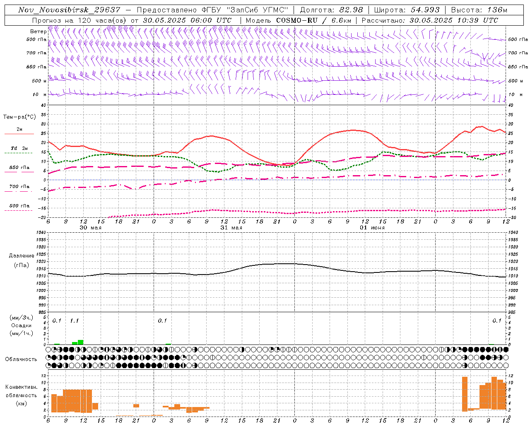Click the (мм/3ч.) precipitation unit label
The image size is (530, 424).
pos(22,318)
